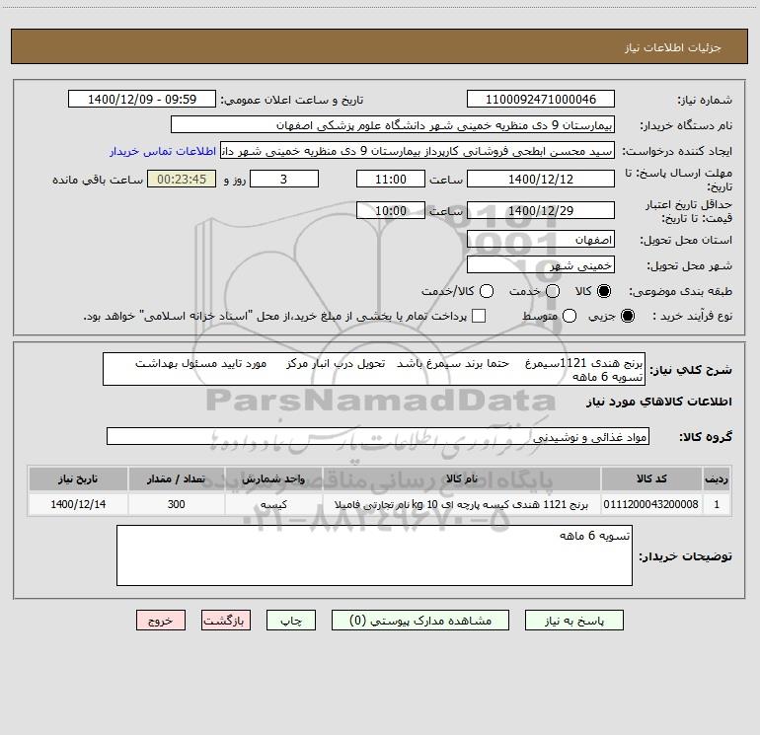Click the کیسه unit cell
Image resolution: width=760 pixels, height=735 pixels.
273,504
